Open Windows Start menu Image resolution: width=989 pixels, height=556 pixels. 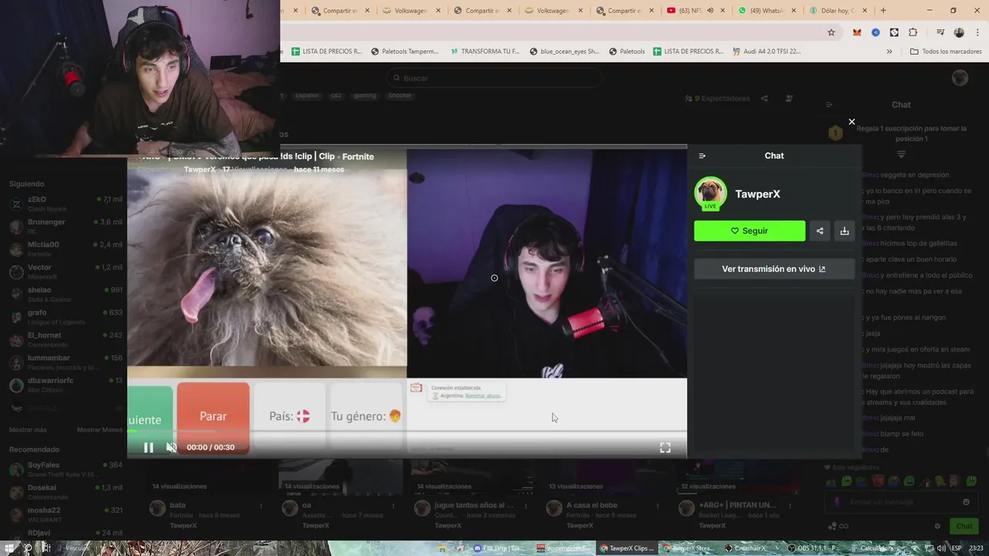8,548
